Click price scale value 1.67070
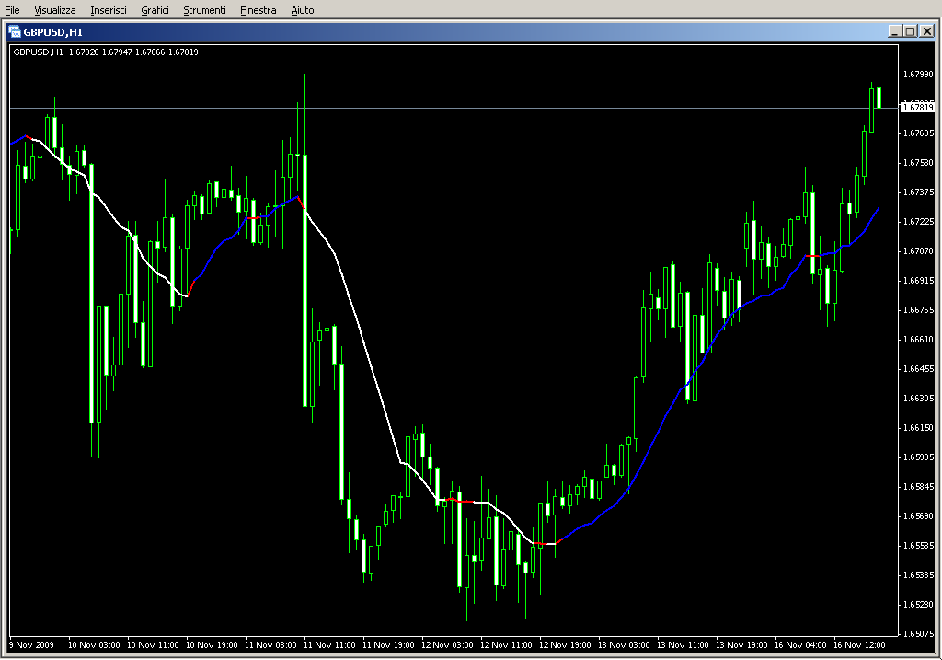The width and height of the screenshot is (942, 660). point(919,251)
